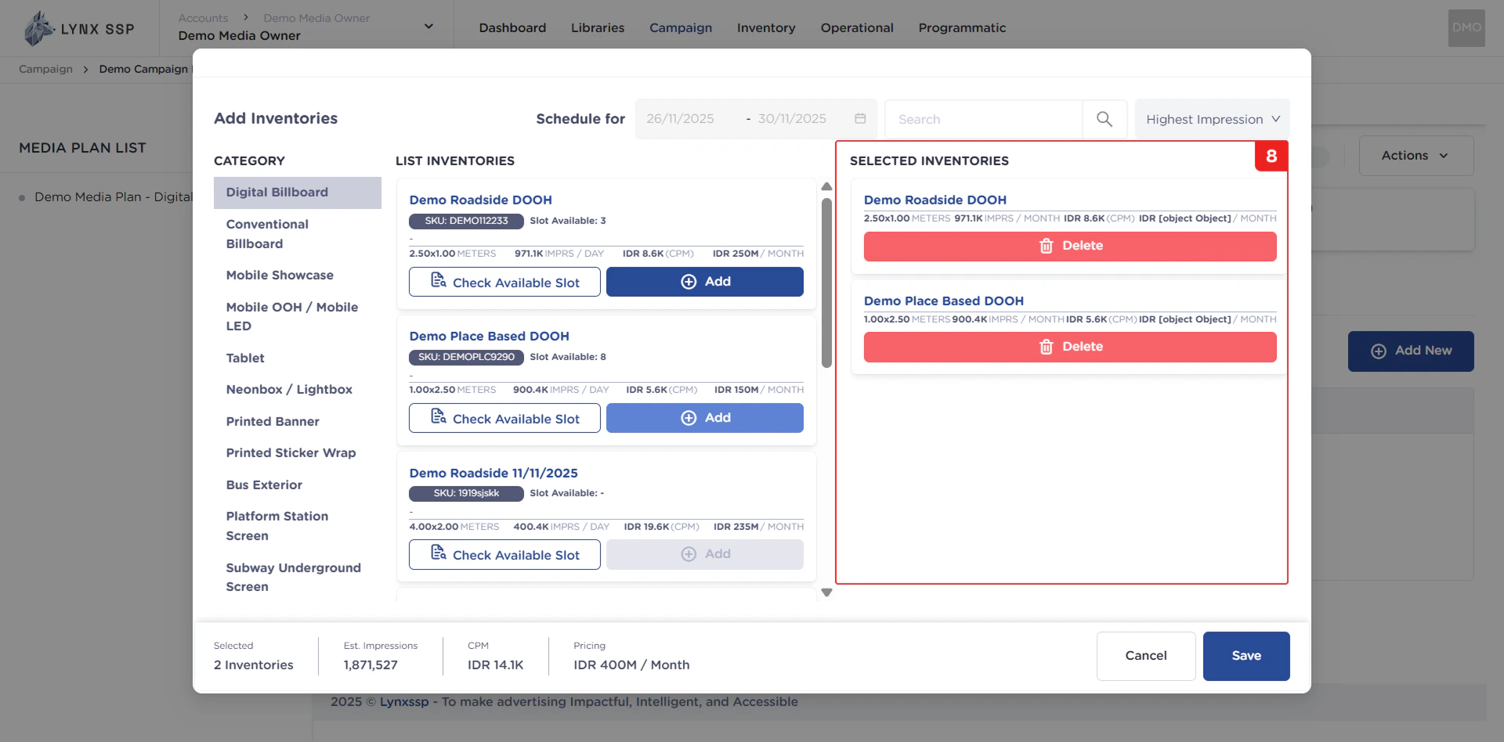Open the Actions dropdown
This screenshot has height=742, width=1504.
pos(1416,156)
